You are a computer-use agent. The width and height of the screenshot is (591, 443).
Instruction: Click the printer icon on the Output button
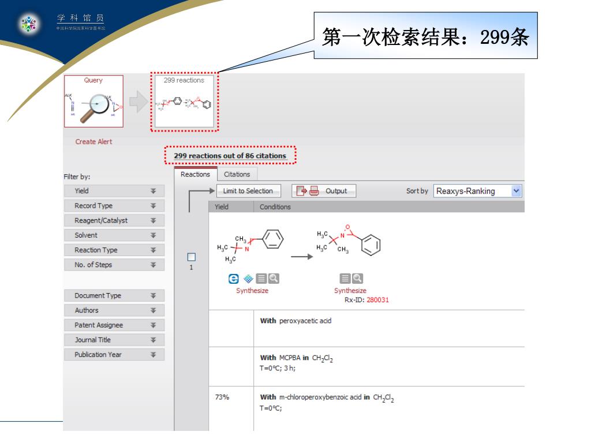(314, 191)
